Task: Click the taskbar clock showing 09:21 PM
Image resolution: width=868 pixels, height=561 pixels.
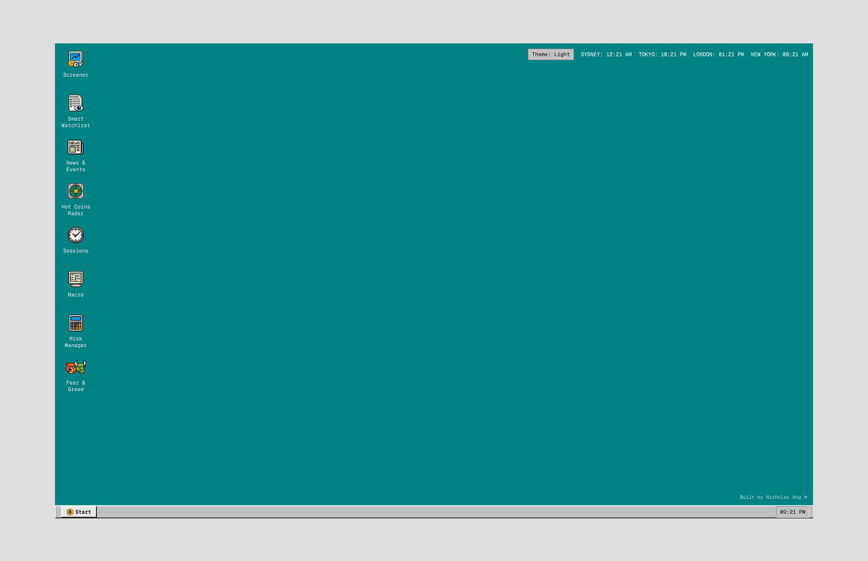Action: [x=792, y=512]
